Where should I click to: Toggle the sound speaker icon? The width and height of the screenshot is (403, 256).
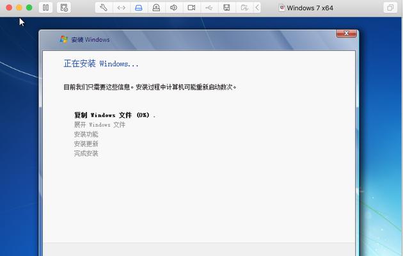(174, 8)
